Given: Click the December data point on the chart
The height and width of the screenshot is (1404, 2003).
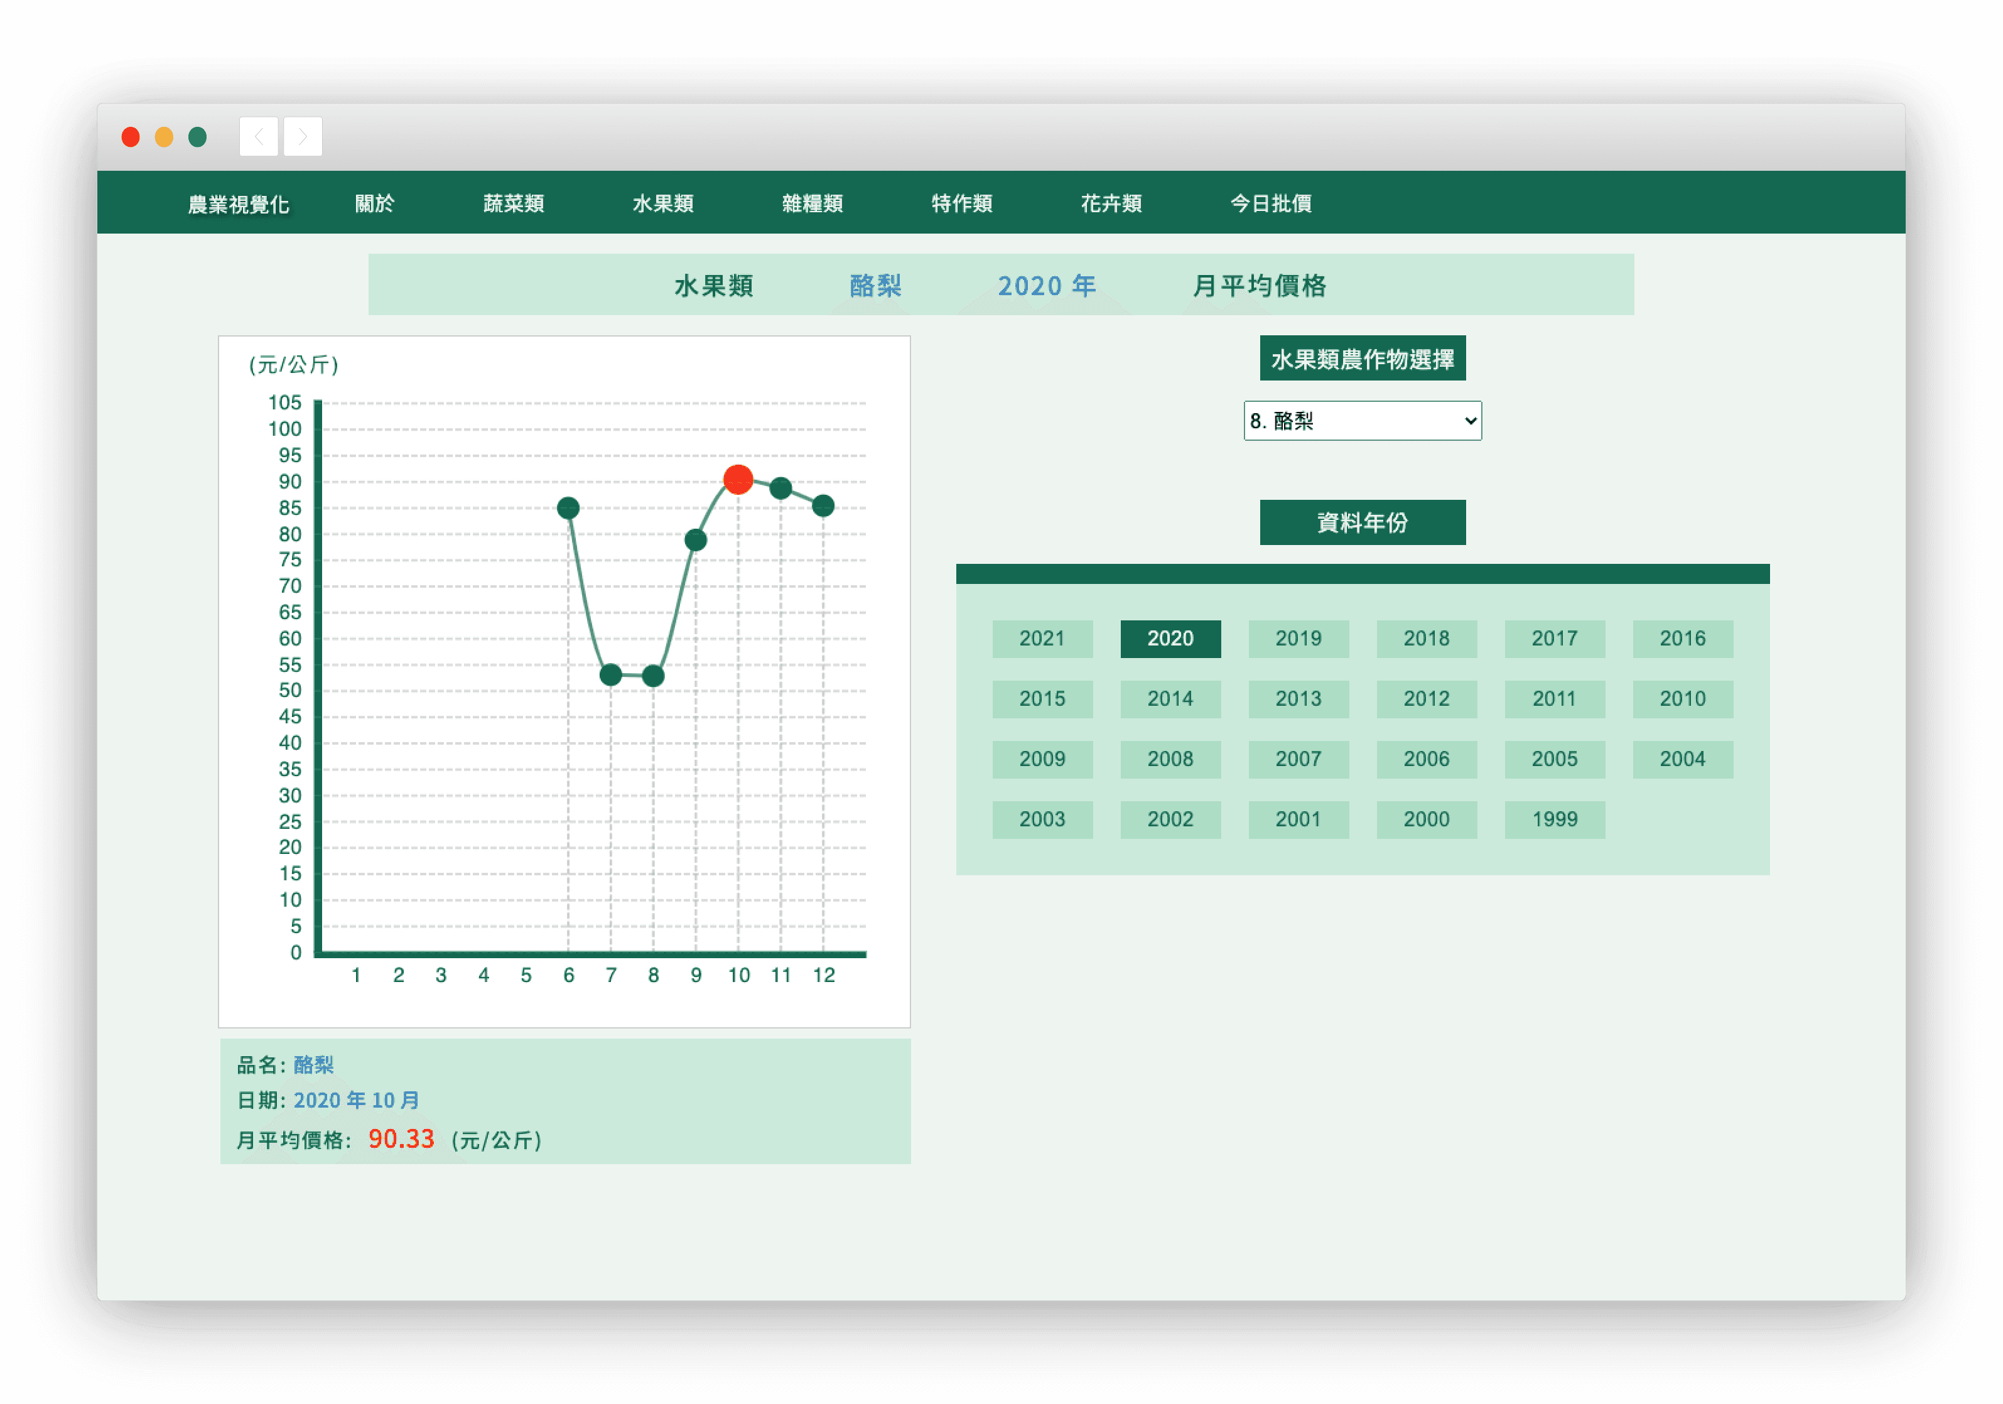Looking at the screenshot, I should [823, 505].
